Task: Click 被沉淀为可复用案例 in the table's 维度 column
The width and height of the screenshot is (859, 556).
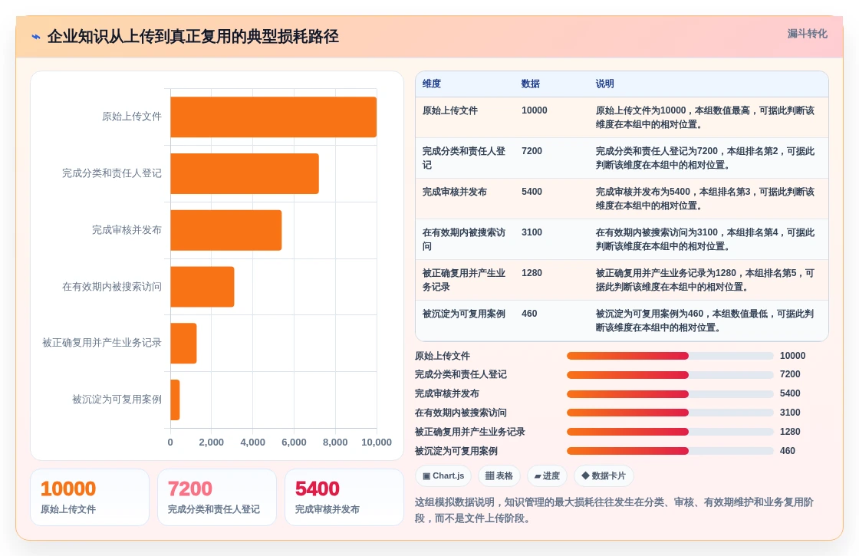Action: (x=464, y=314)
